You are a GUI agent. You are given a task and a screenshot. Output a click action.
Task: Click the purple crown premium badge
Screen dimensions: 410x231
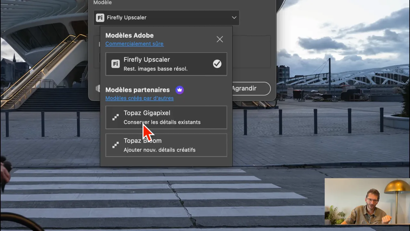tap(180, 90)
